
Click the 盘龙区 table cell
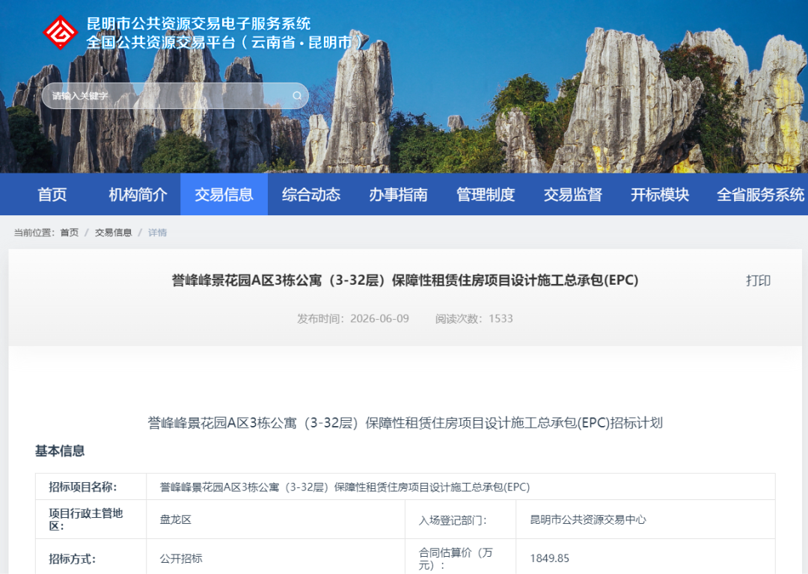click(275, 519)
